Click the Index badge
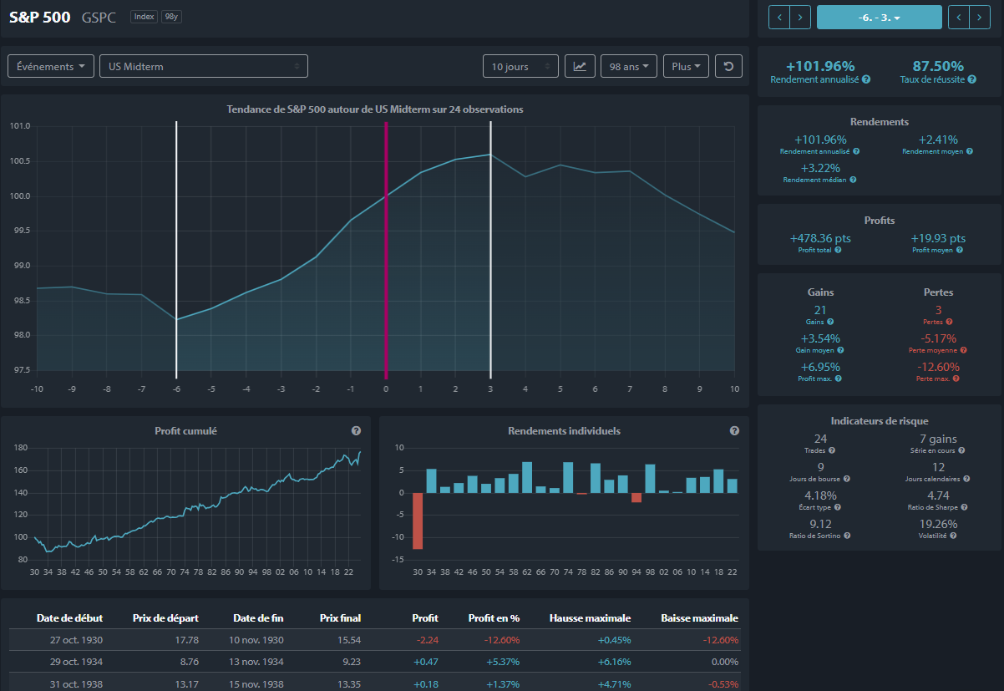Screen dimensions: 1004x691 click(x=145, y=17)
